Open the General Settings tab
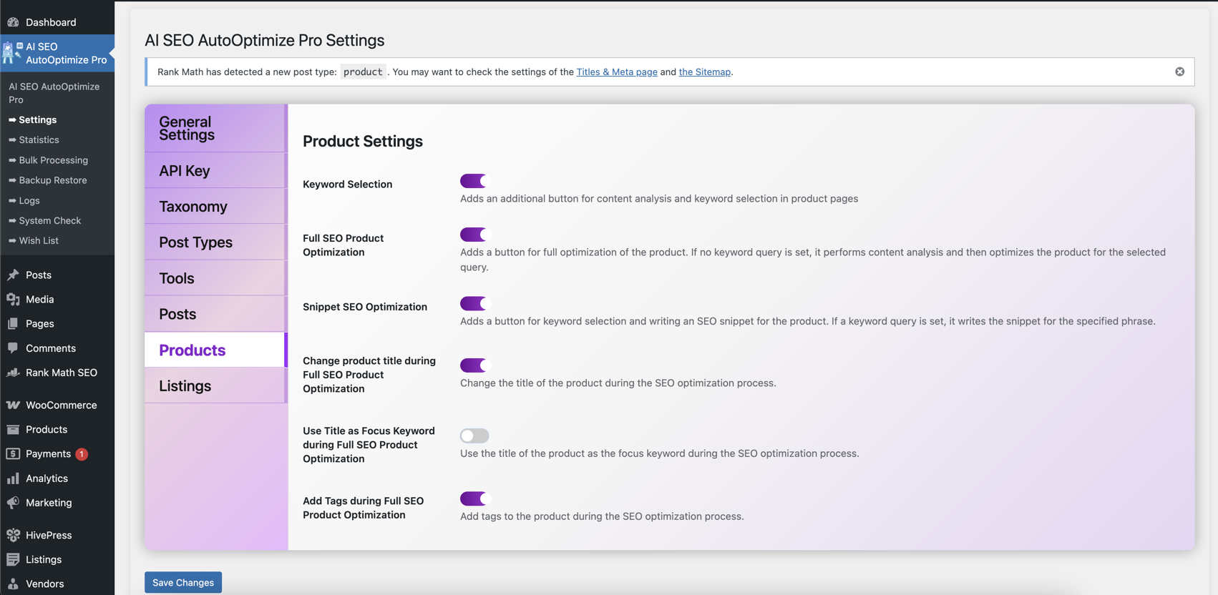1218x595 pixels. point(215,128)
